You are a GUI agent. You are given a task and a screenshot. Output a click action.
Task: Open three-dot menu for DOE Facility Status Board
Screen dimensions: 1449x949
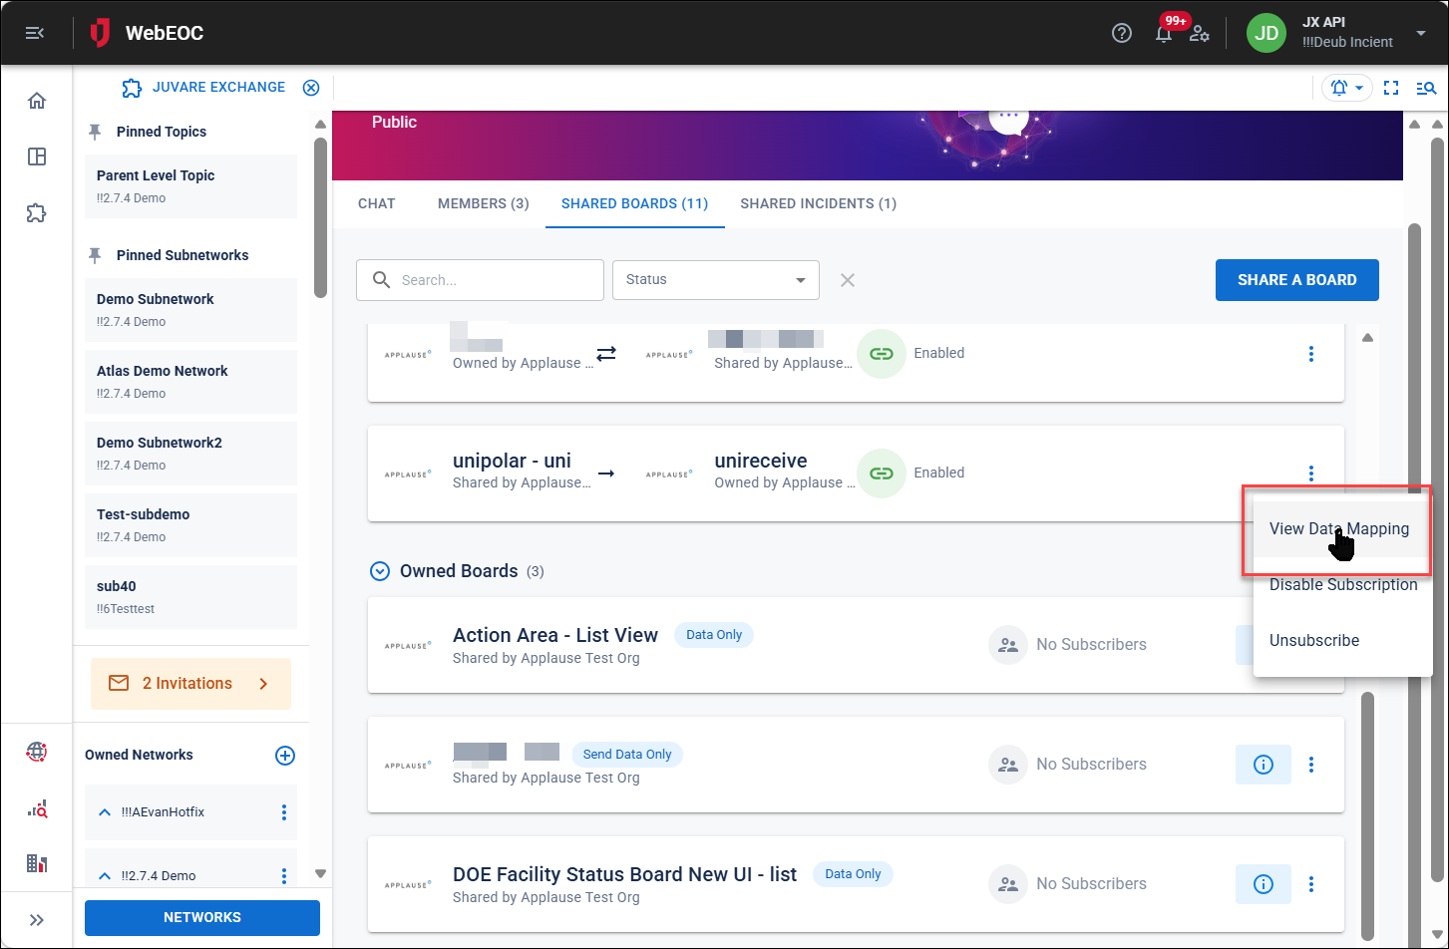pyautogui.click(x=1311, y=884)
